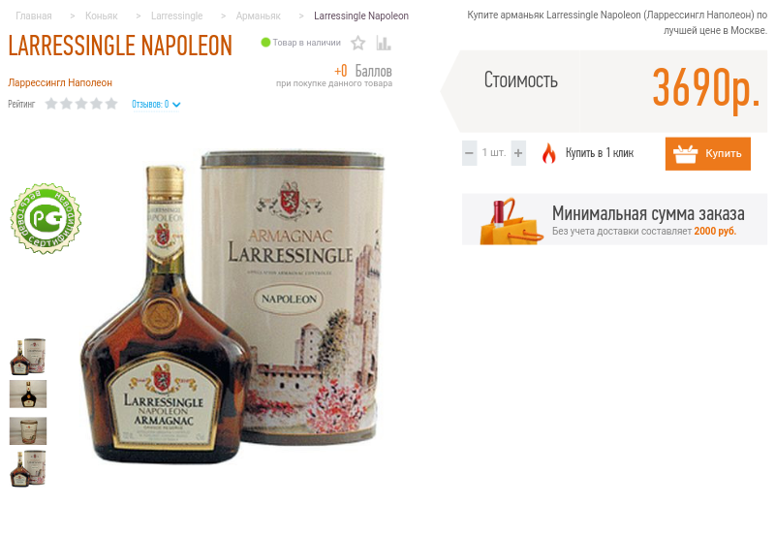Select the first bottle and tin thumbnail

[28, 357]
